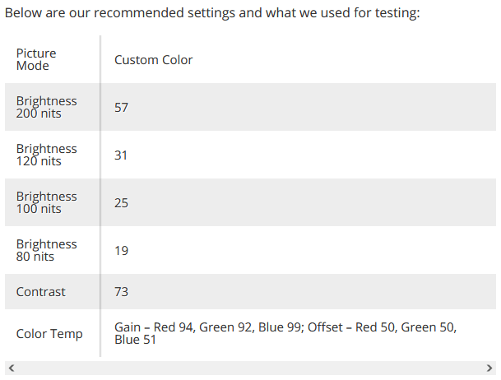Screen dimensions: 501x380
Task: Select the Brightness 80 nits label
Action: tap(46, 250)
